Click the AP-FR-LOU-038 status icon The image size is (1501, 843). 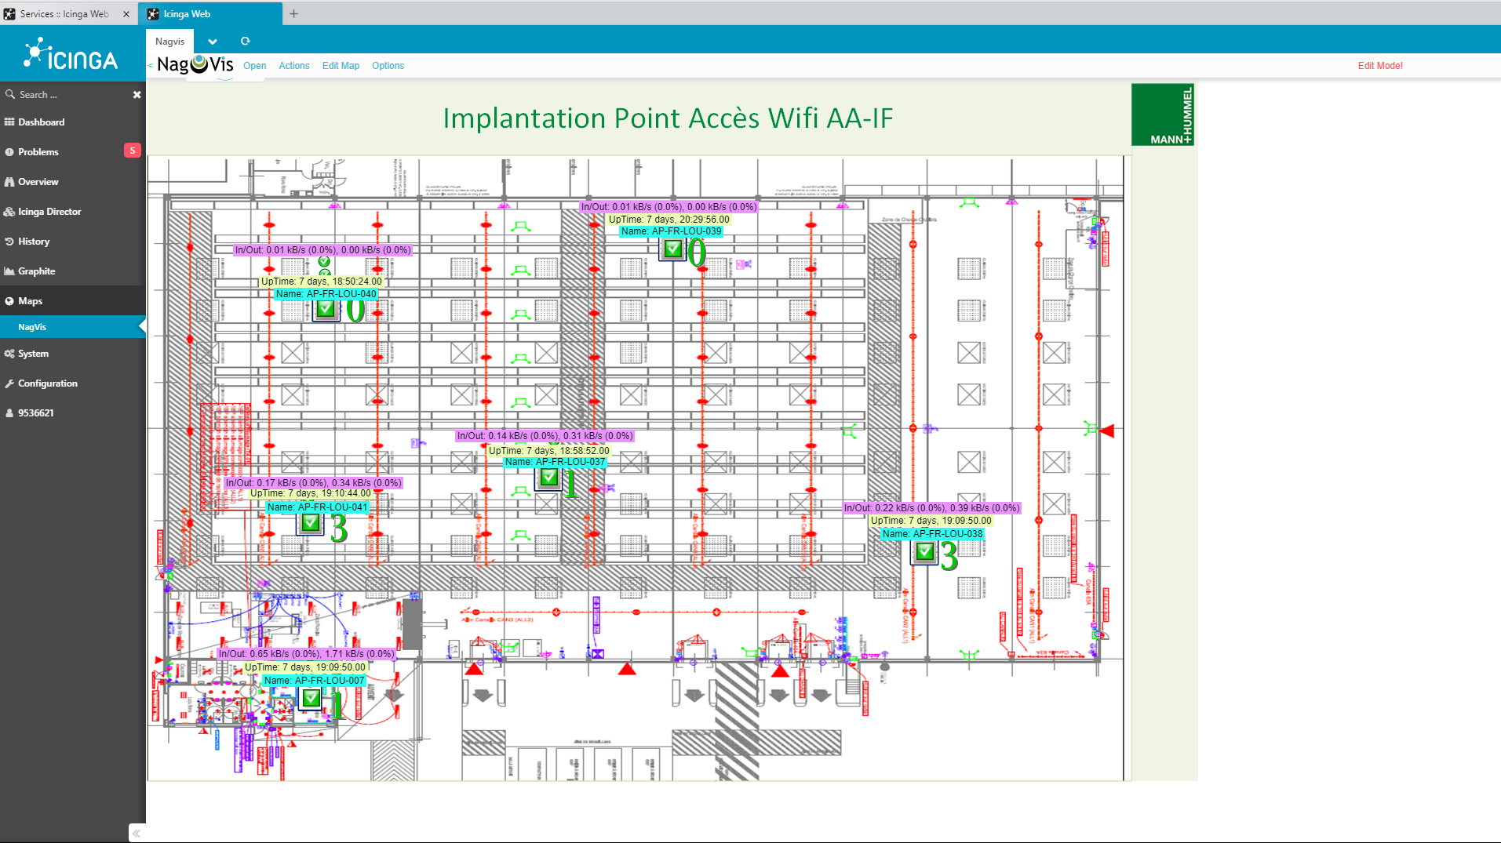pyautogui.click(x=924, y=552)
